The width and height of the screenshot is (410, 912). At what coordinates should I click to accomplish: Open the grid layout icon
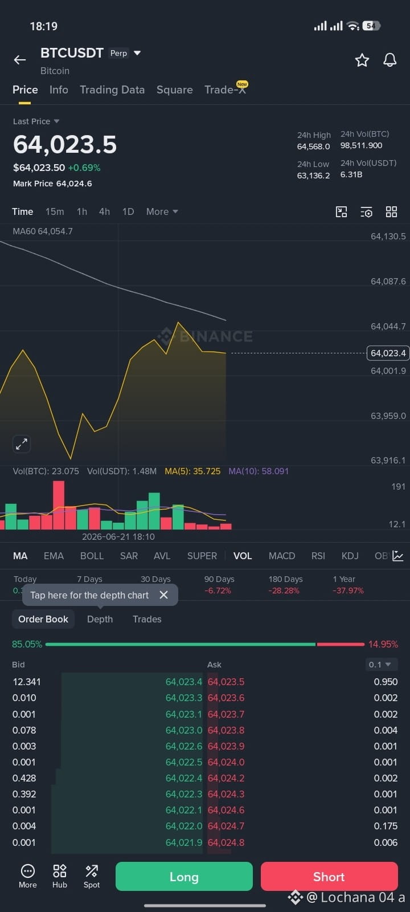tap(391, 212)
